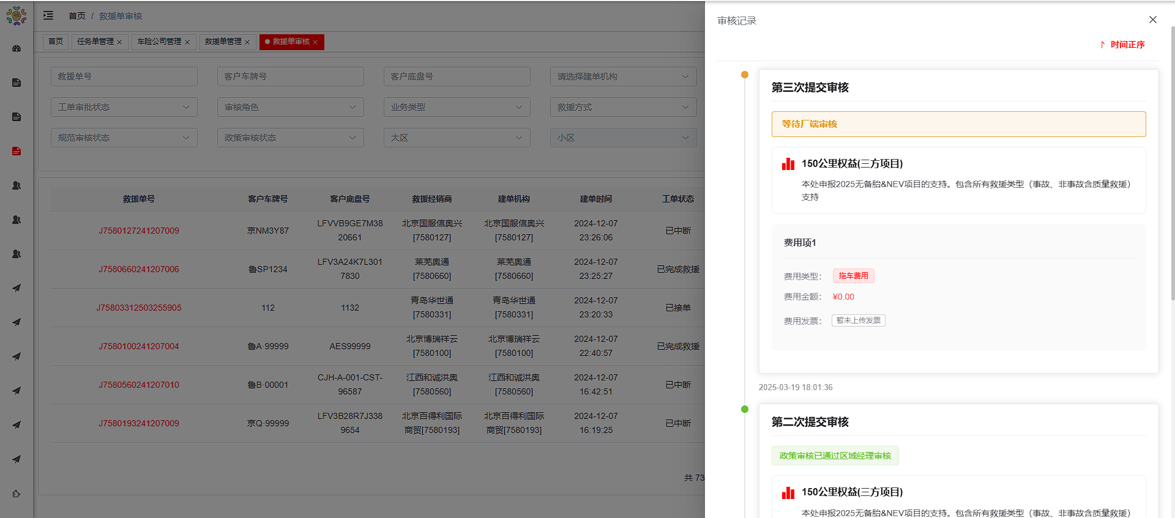Viewport: 1175px width, 518px height.
Task: Click bar chart icon in 第三次提交审核 card
Action: pyautogui.click(x=788, y=164)
